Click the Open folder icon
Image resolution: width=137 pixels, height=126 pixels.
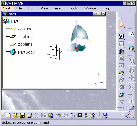(15, 115)
